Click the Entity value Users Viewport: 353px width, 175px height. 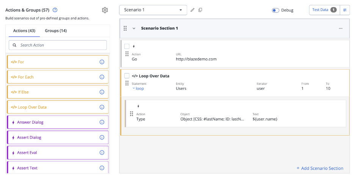pyautogui.click(x=181, y=88)
